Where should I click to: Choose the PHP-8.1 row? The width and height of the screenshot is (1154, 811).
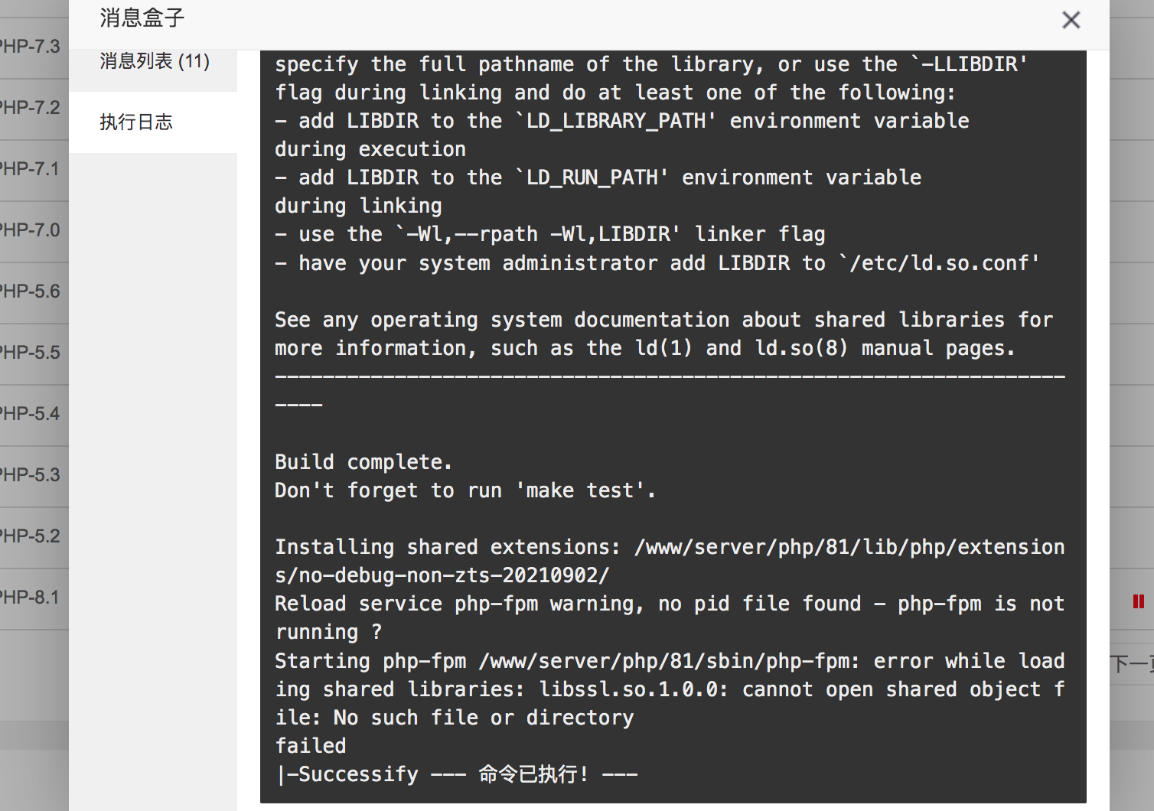[30, 598]
